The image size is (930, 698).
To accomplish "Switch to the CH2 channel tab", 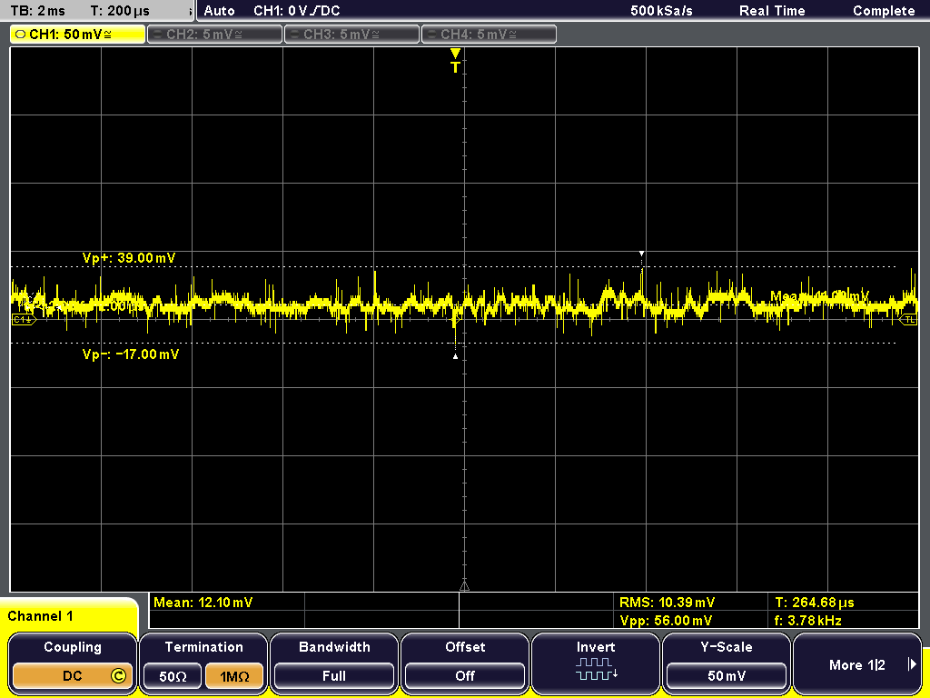I will 214,34.
